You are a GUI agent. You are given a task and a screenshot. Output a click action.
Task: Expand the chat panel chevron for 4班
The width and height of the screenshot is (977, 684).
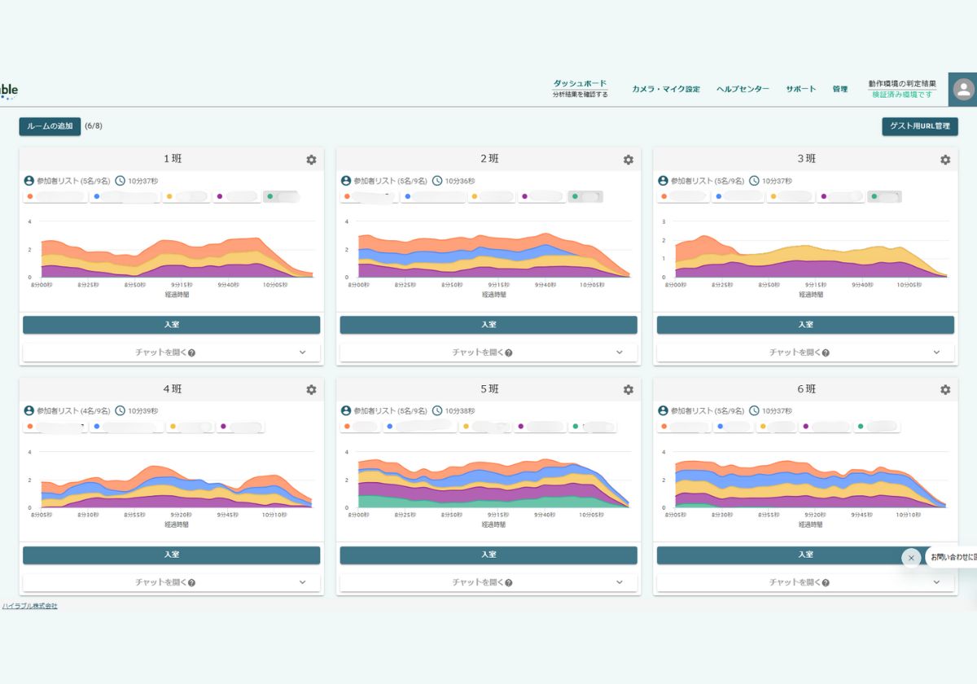tap(302, 582)
